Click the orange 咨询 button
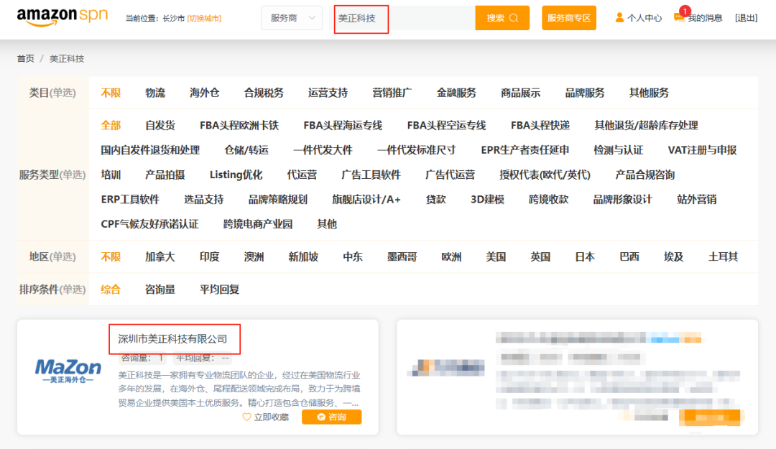 pos(331,417)
